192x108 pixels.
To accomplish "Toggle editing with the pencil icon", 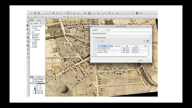I will (x=31, y=17).
